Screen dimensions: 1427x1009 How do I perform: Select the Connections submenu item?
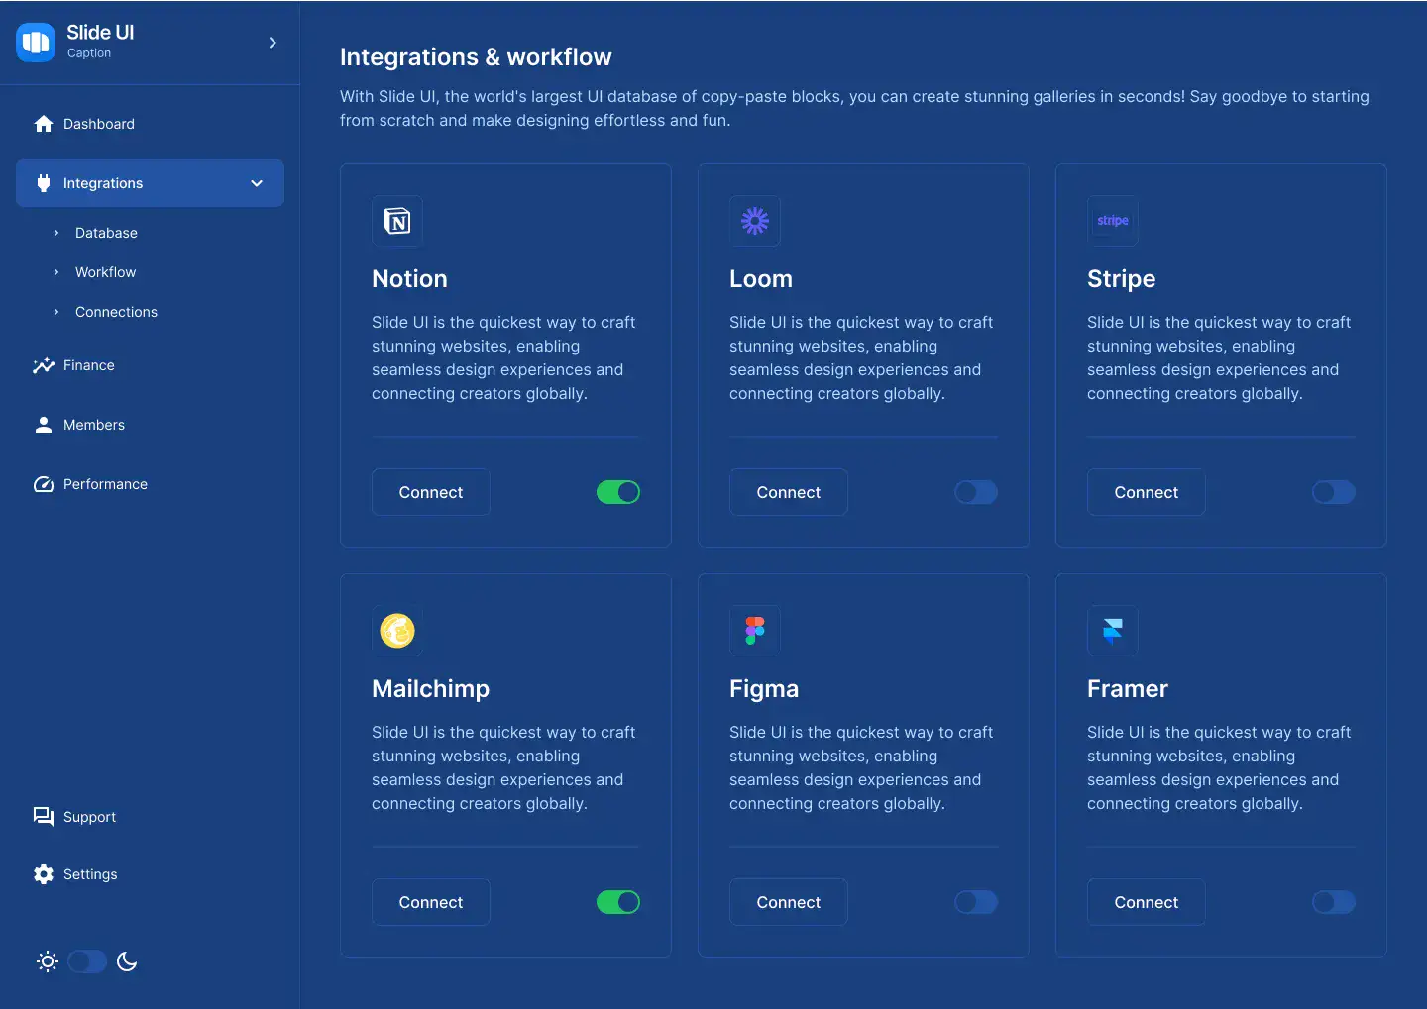pos(116,312)
